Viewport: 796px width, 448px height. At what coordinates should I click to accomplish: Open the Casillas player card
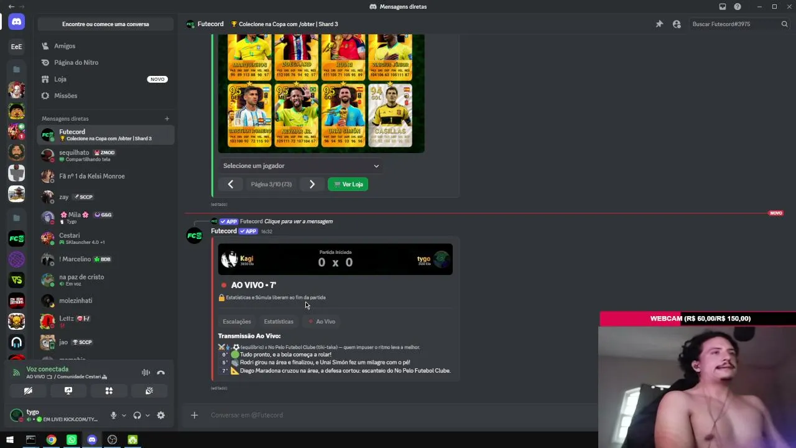390,116
